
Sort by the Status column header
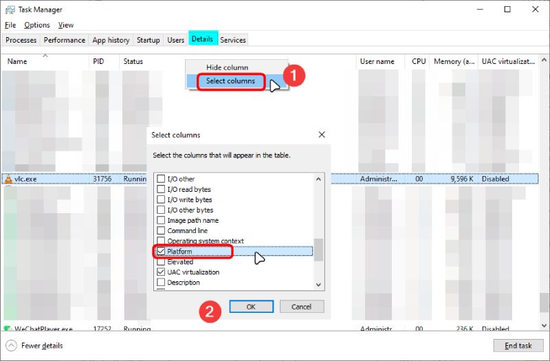click(x=133, y=61)
